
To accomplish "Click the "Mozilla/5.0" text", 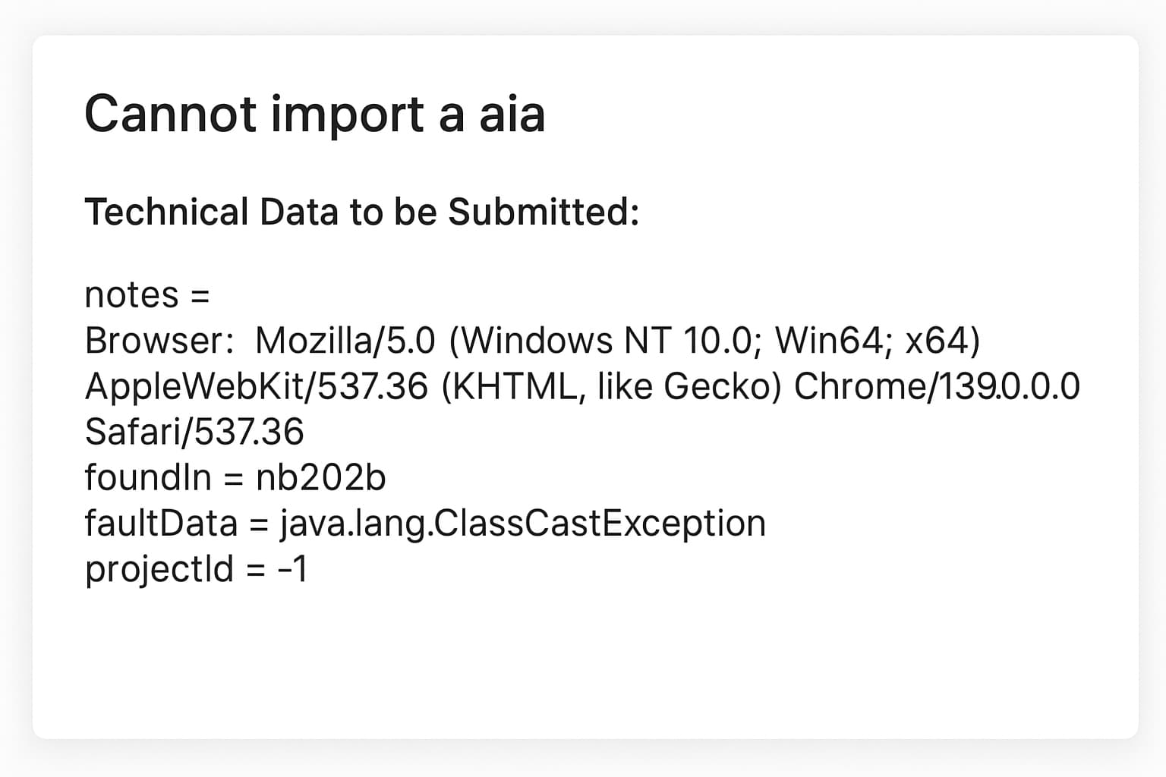I will (x=345, y=341).
